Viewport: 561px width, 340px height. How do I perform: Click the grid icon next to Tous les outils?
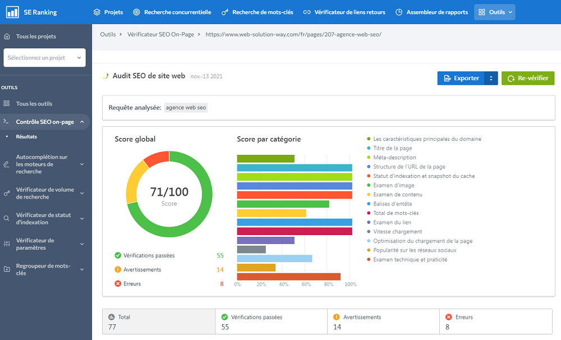pyautogui.click(x=7, y=104)
